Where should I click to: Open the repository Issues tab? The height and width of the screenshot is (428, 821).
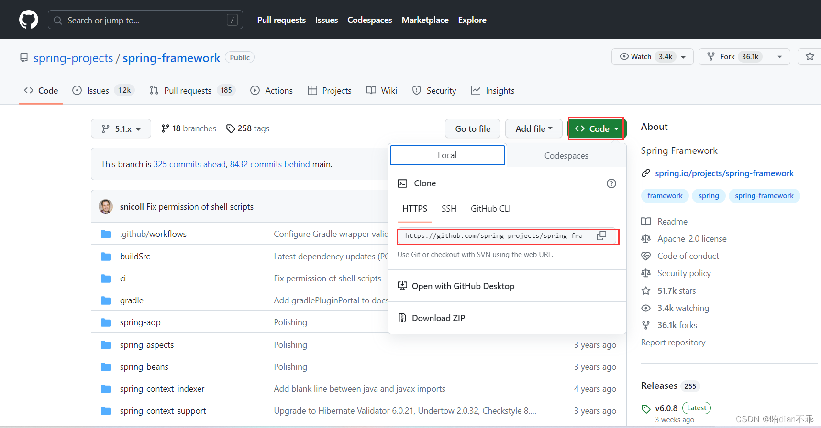pos(103,90)
